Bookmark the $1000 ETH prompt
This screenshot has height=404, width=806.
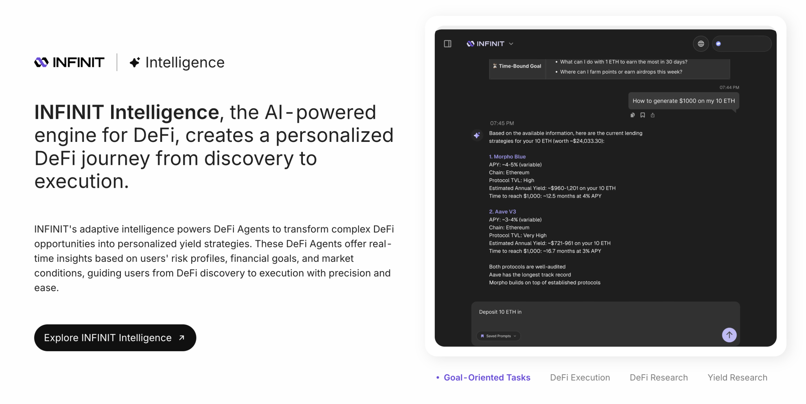tap(642, 115)
